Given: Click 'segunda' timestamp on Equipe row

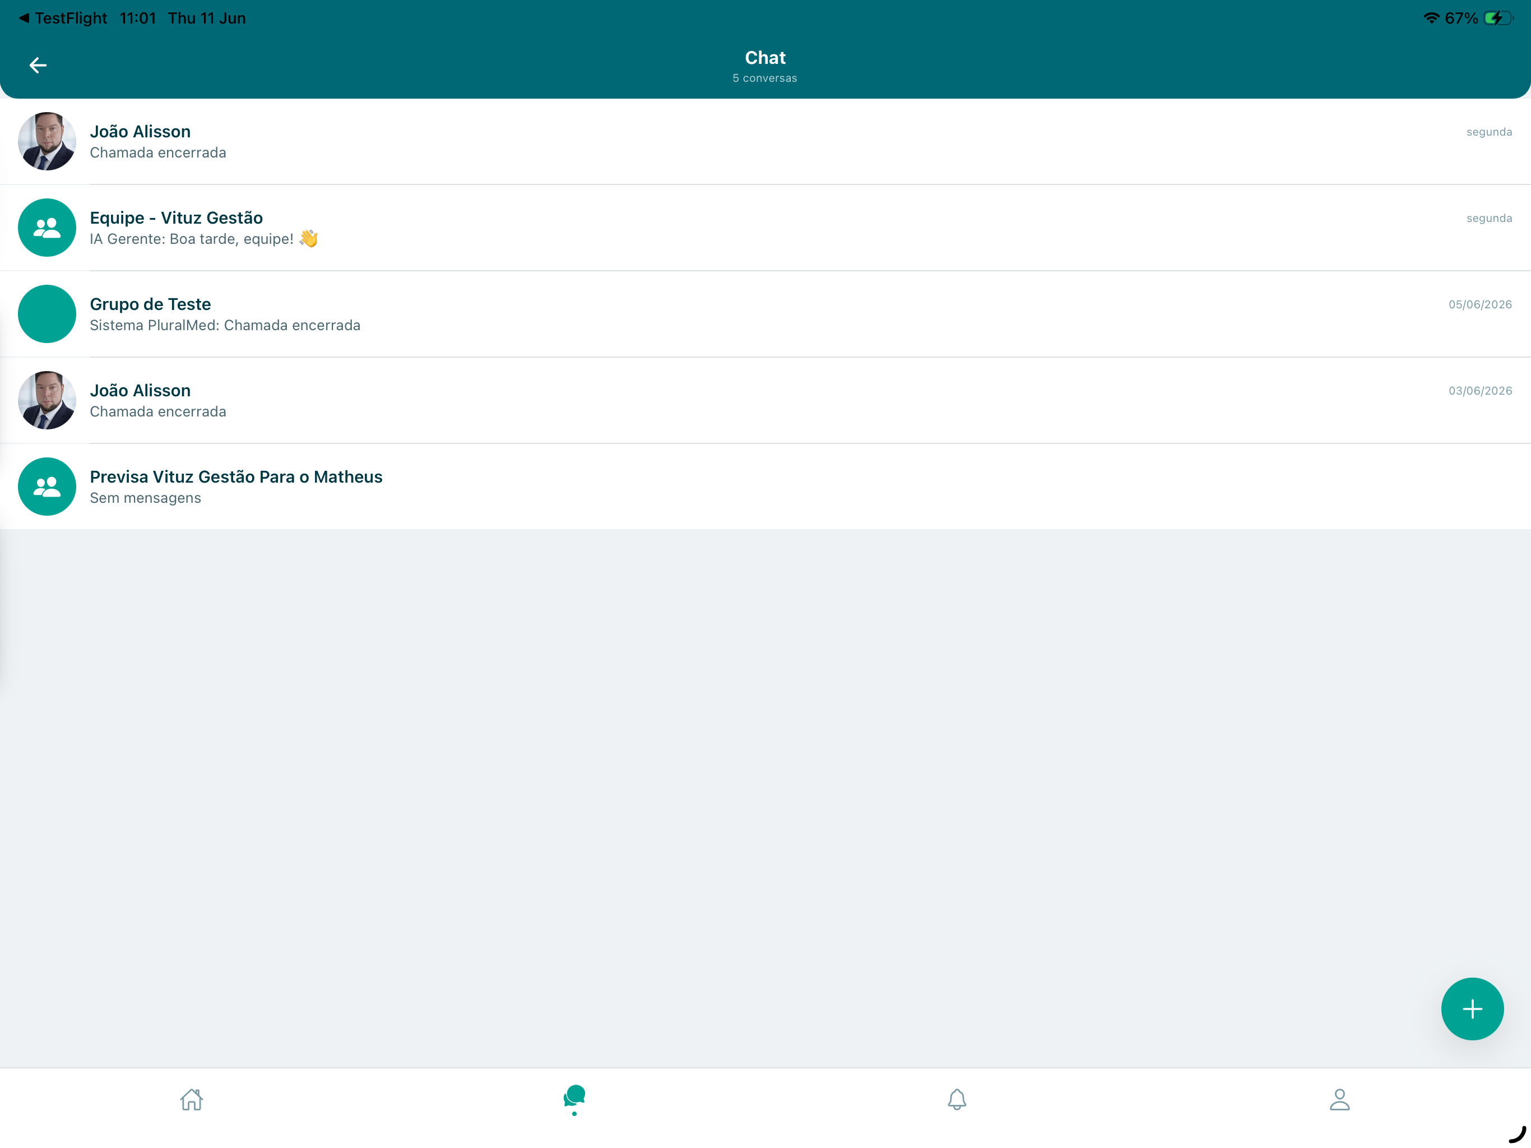Looking at the screenshot, I should (1490, 218).
